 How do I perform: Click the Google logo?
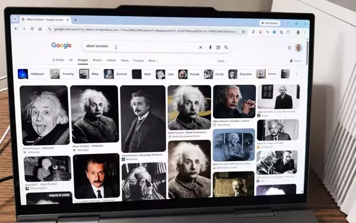point(62,45)
